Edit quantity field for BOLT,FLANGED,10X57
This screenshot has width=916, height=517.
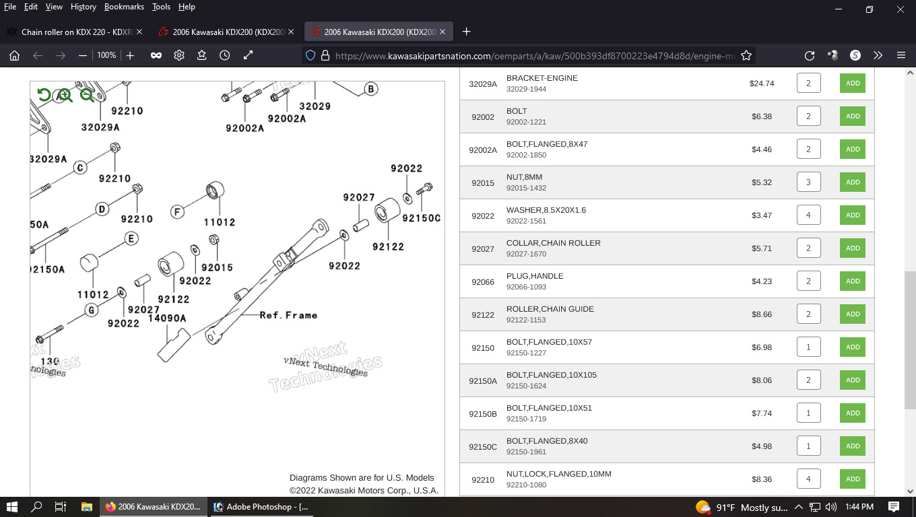click(808, 347)
